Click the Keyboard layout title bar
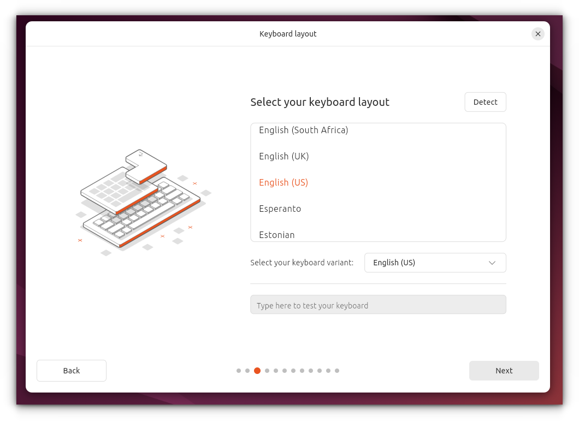Viewport: 579px width, 422px height. click(288, 33)
